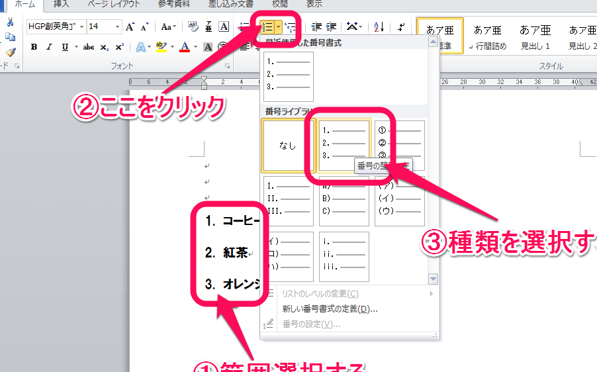
Task: Switch to ホーム tab
Action: coord(24,4)
